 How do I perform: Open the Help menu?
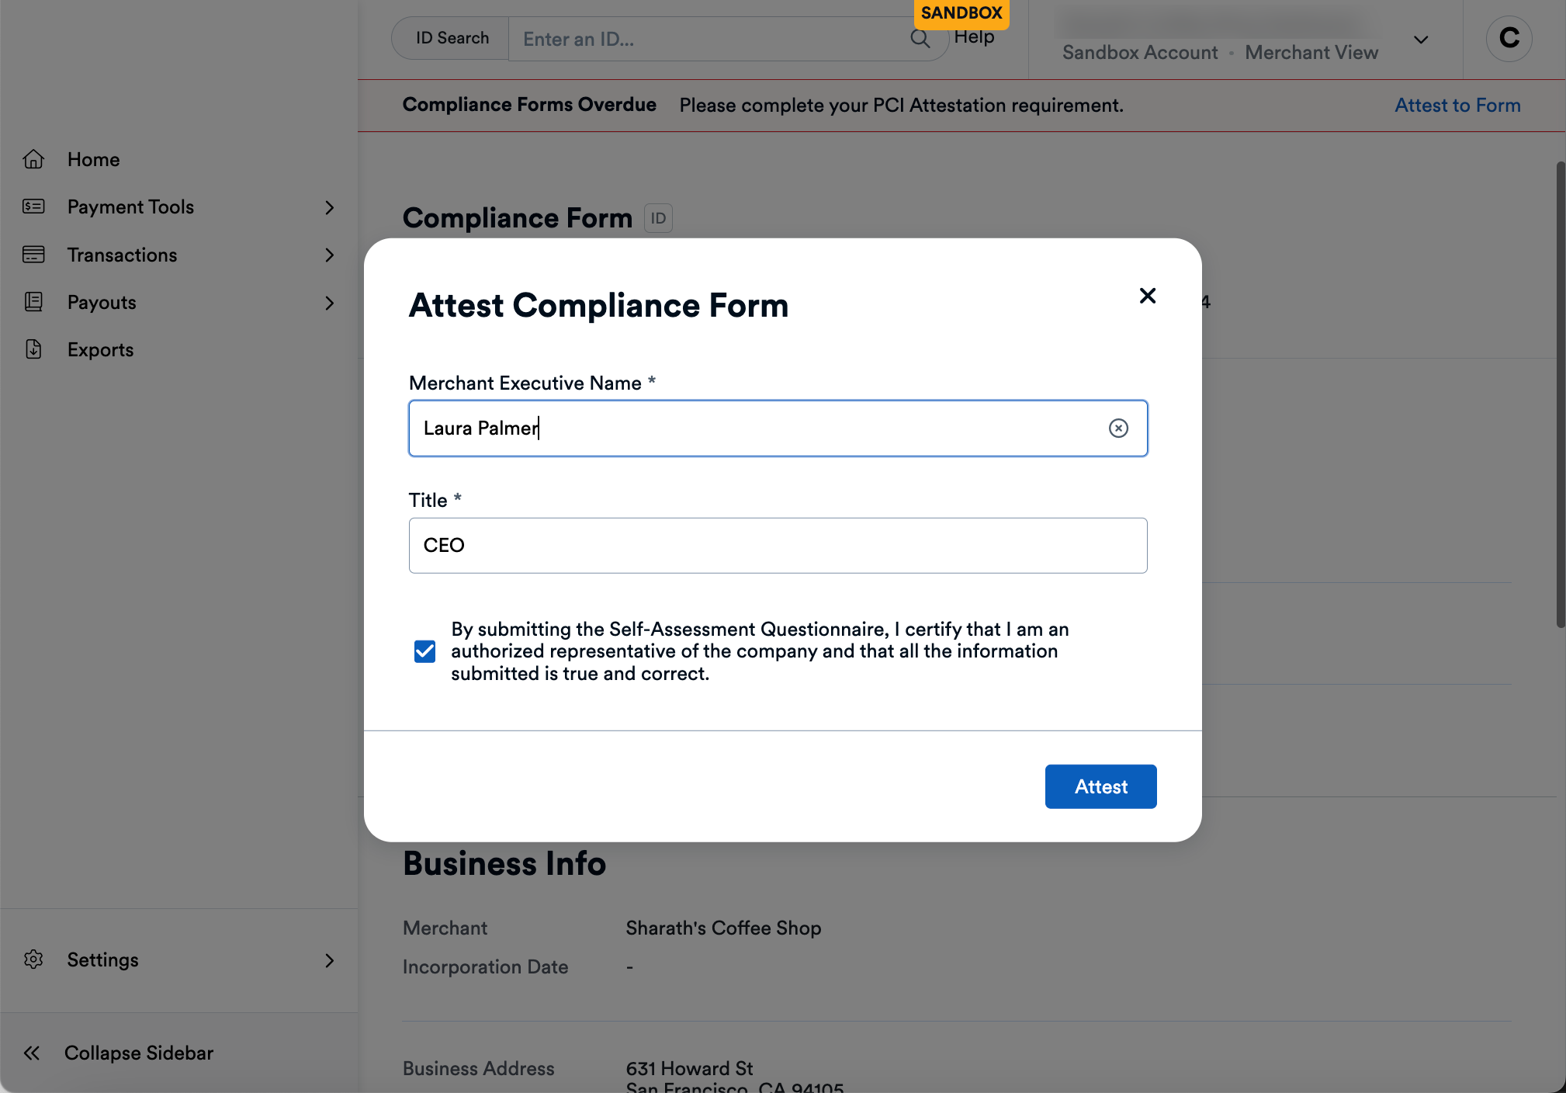pos(975,36)
